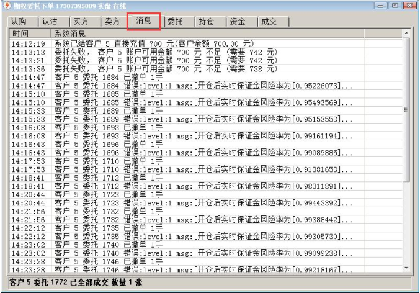420x293 pixels.
Task: Go to the 资金 funds tab
Action: 238,22
